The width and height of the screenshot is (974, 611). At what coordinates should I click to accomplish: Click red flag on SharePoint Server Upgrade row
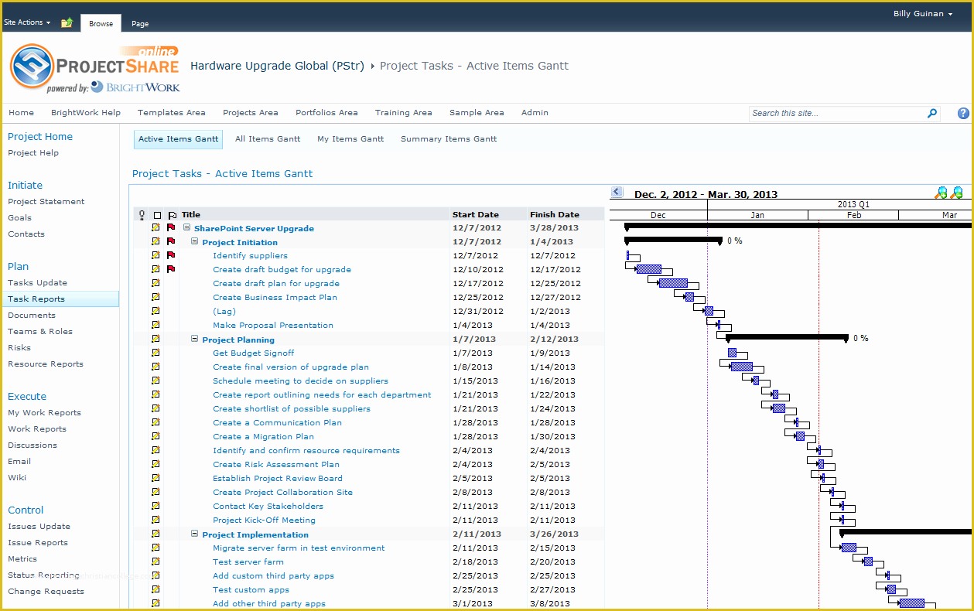tap(171, 227)
